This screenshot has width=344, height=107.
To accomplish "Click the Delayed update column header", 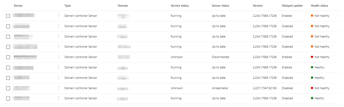I will point(292,6).
